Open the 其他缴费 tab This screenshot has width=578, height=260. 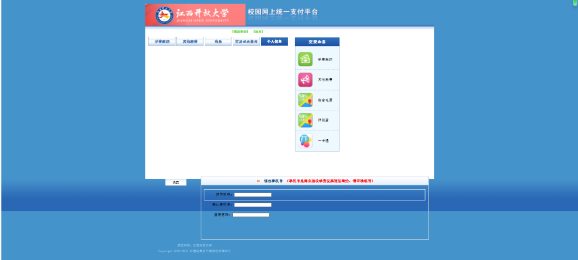(190, 41)
